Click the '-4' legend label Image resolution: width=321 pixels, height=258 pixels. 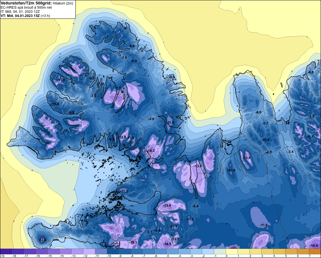(180, 256)
